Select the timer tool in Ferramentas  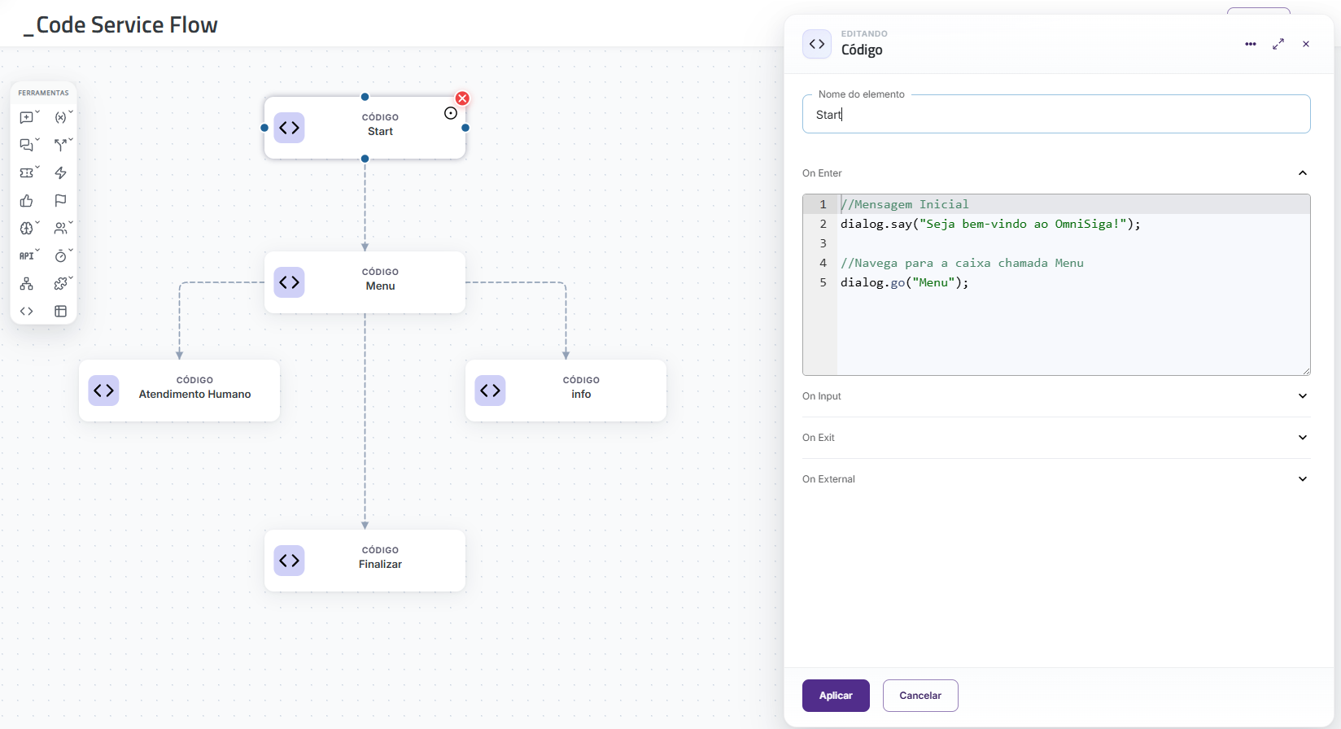pyautogui.click(x=61, y=256)
